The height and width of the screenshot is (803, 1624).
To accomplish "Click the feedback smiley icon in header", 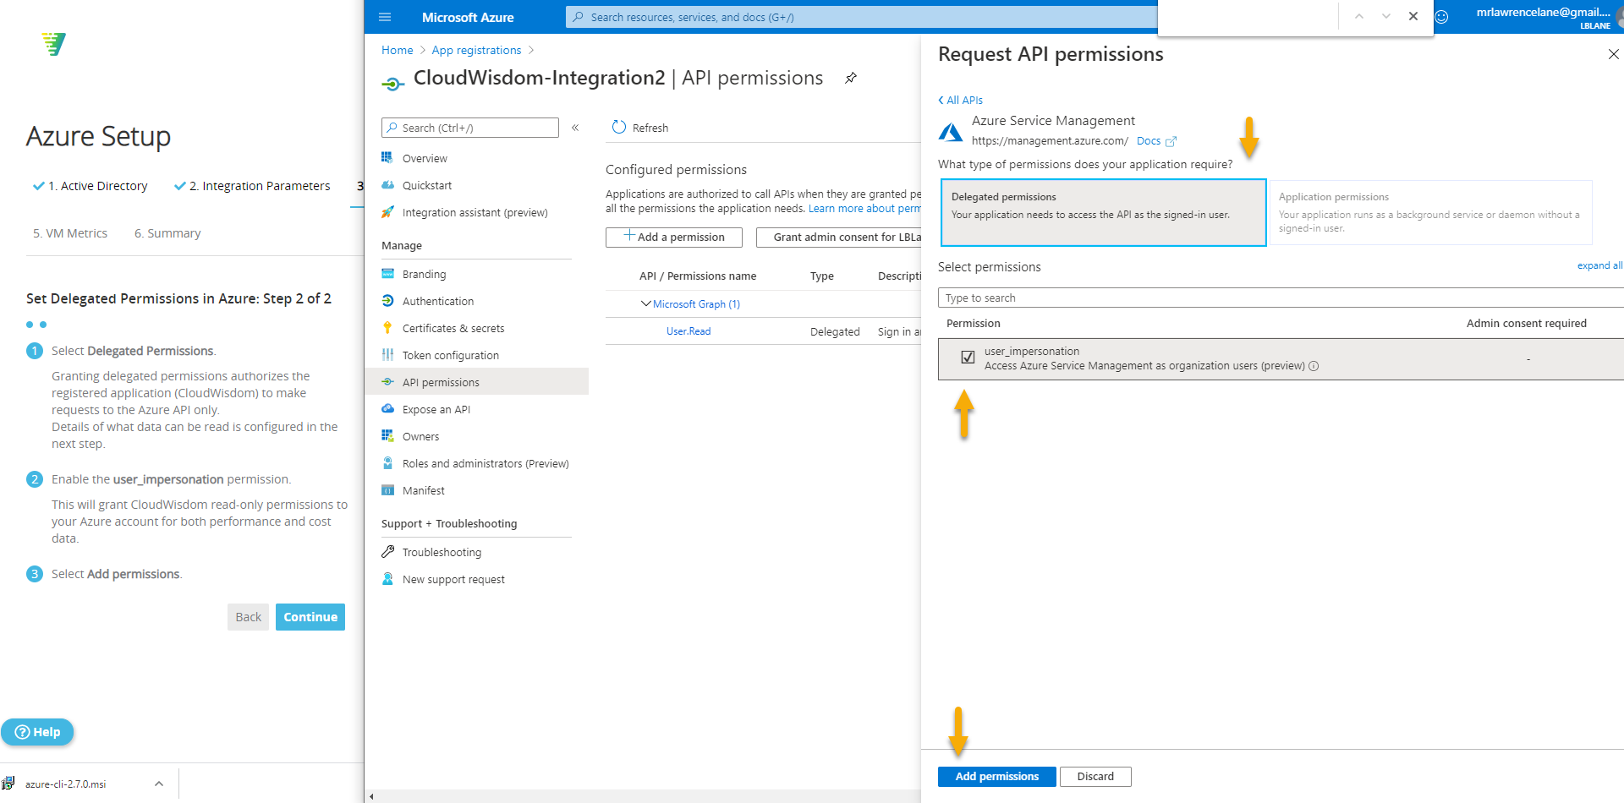I will [x=1441, y=17].
